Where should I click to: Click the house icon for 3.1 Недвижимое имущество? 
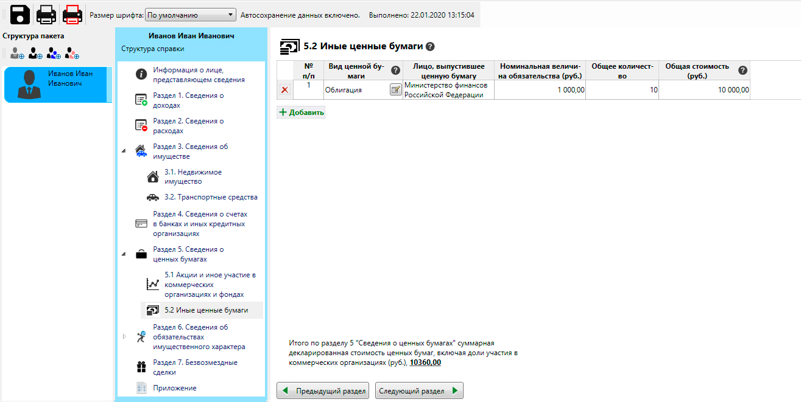click(153, 177)
